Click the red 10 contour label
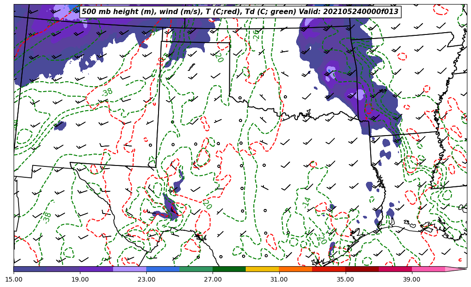This screenshot has height=287, width=471. tap(161, 62)
